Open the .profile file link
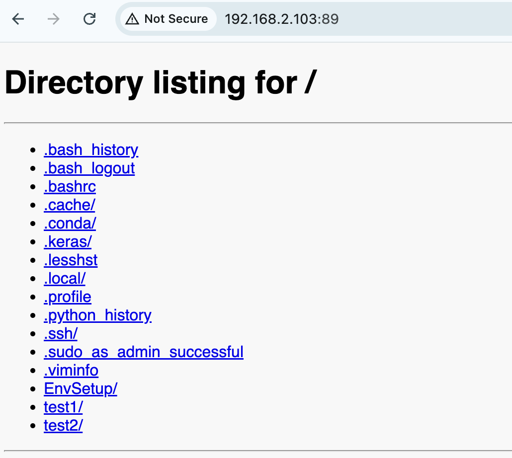This screenshot has width=512, height=458. tap(68, 297)
